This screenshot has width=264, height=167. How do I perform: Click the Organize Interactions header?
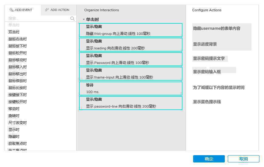pos(102,10)
